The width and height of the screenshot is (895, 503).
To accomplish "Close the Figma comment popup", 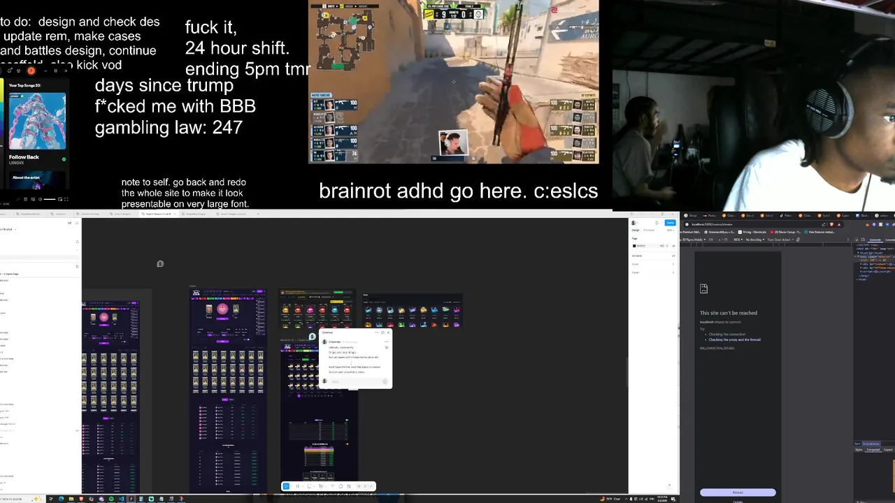I will coord(388,333).
